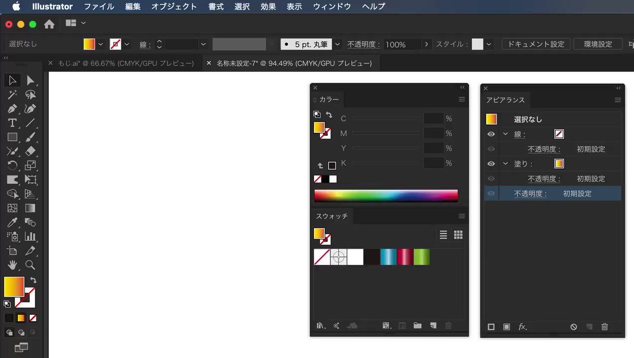Select the Pen tool
Image resolution: width=634 pixels, height=358 pixels.
coord(12,109)
